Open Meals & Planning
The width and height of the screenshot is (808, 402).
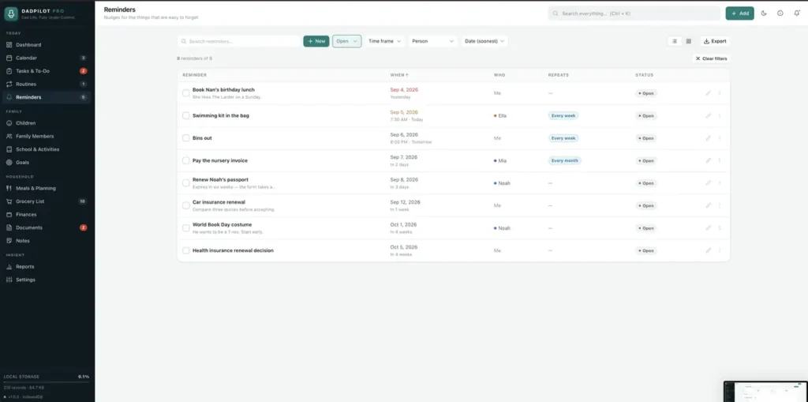tap(47, 188)
